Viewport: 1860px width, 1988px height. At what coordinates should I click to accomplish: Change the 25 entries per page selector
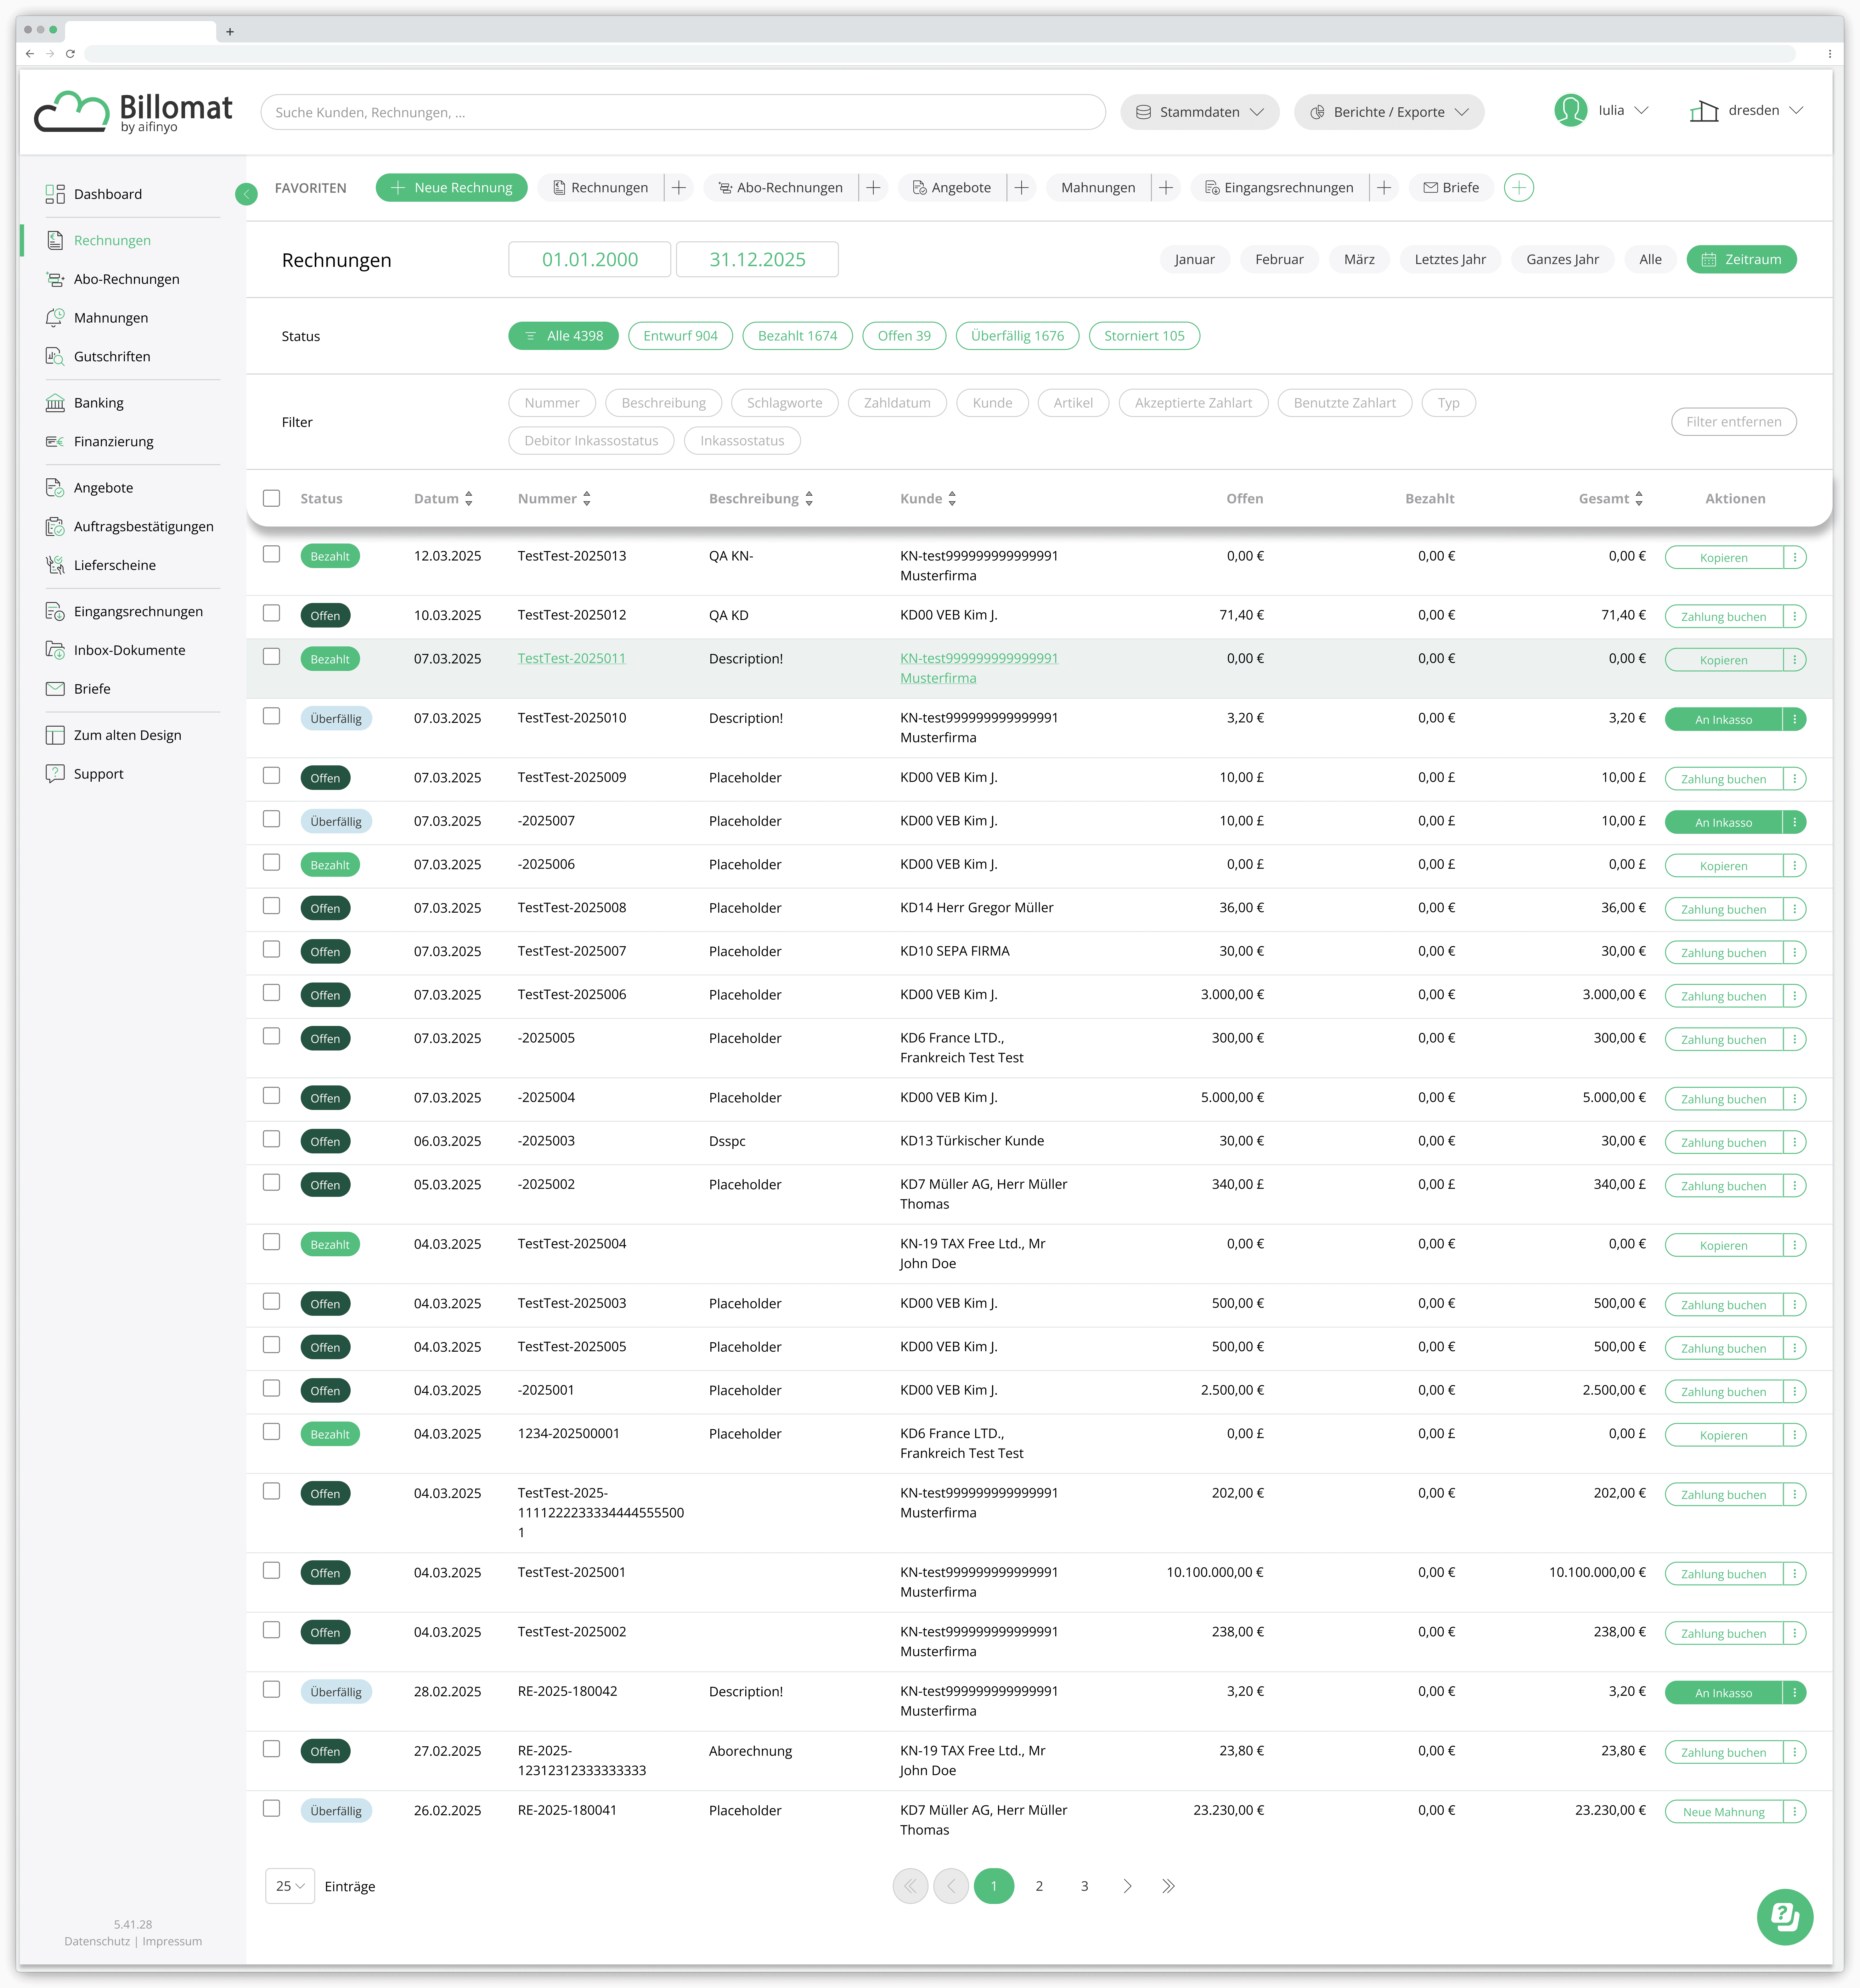(x=290, y=1886)
